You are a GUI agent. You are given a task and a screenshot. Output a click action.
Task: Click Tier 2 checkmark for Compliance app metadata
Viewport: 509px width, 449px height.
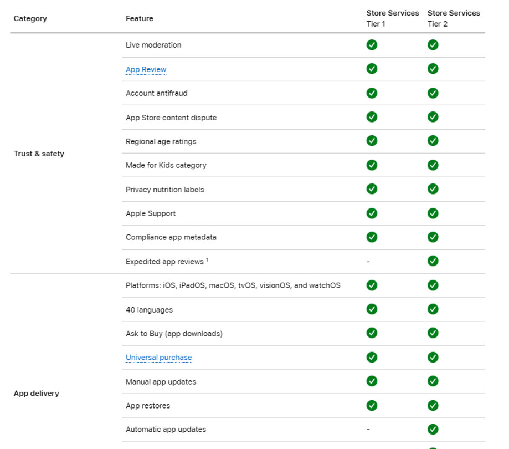[433, 237]
